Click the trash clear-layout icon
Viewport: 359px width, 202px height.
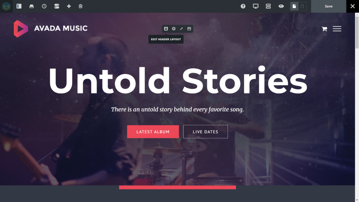[80, 6]
